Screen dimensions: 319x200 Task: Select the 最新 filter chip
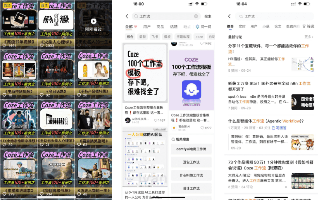click(x=142, y=36)
